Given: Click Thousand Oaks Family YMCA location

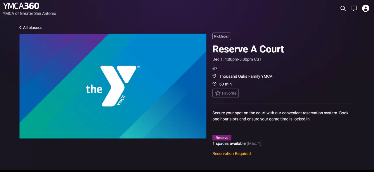Looking at the screenshot, I should [x=246, y=76].
